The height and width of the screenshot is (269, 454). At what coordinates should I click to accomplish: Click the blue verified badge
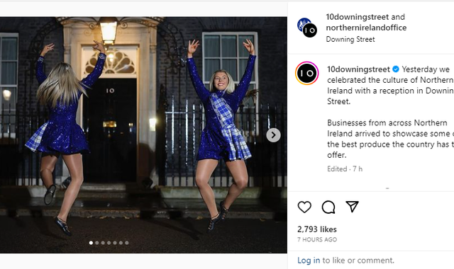point(396,69)
